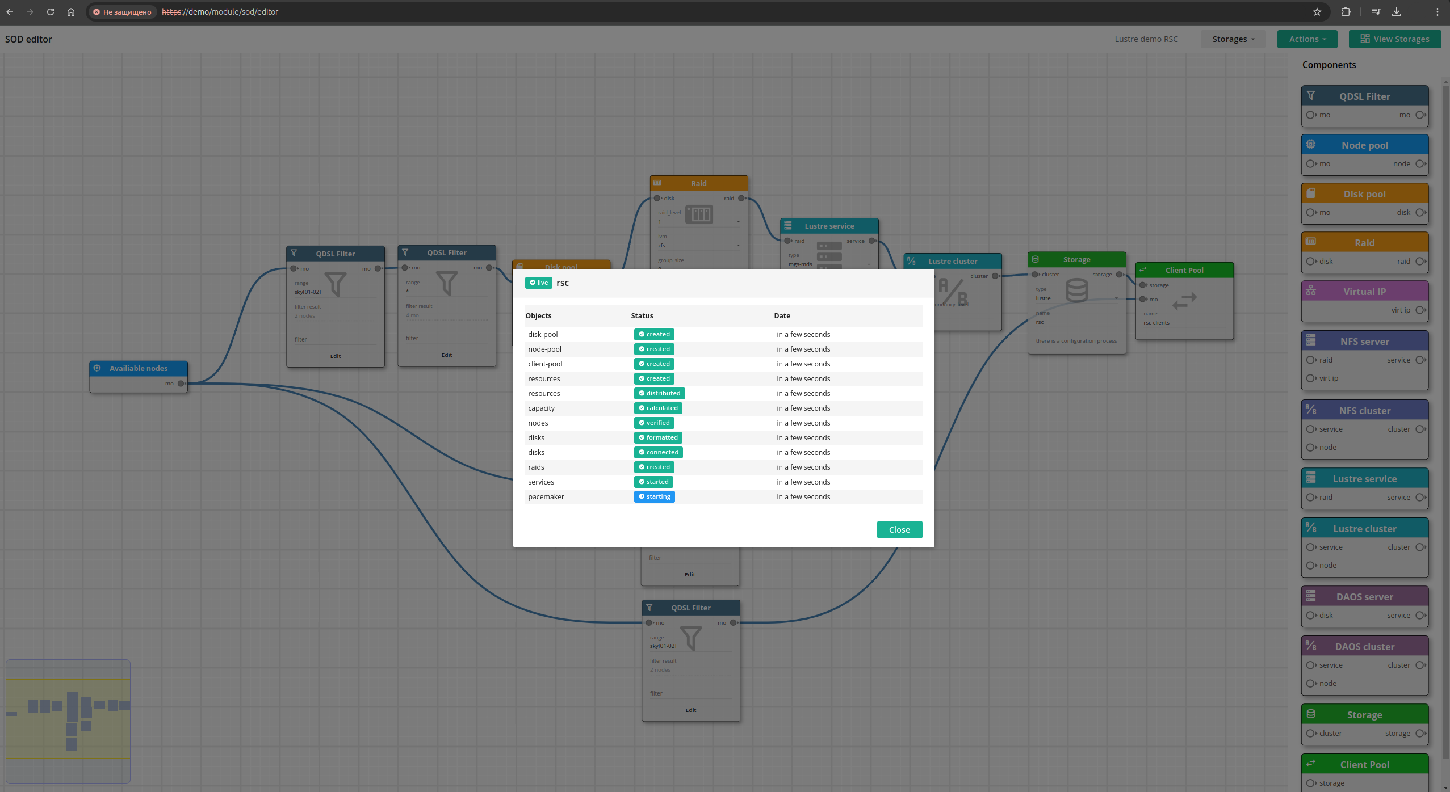The height and width of the screenshot is (792, 1450).
Task: Click the capacity calculated status badge
Action: [x=658, y=408]
